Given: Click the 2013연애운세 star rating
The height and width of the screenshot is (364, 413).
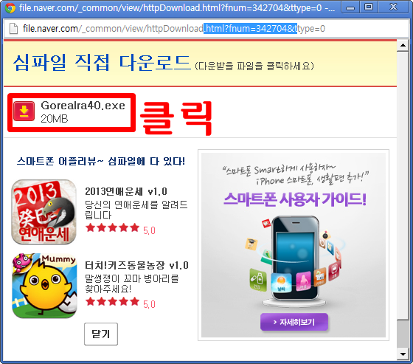Looking at the screenshot, I should (x=112, y=227).
